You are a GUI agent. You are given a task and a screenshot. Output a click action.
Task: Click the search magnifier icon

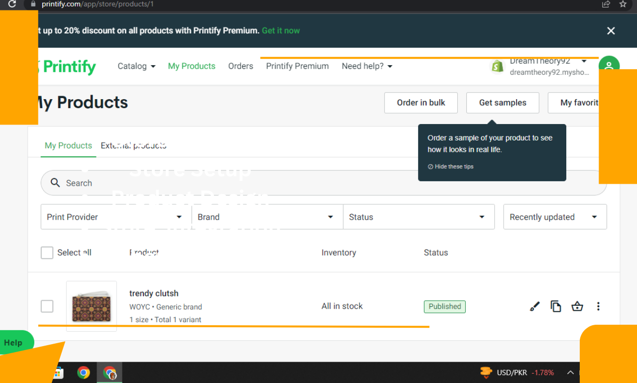pos(55,183)
